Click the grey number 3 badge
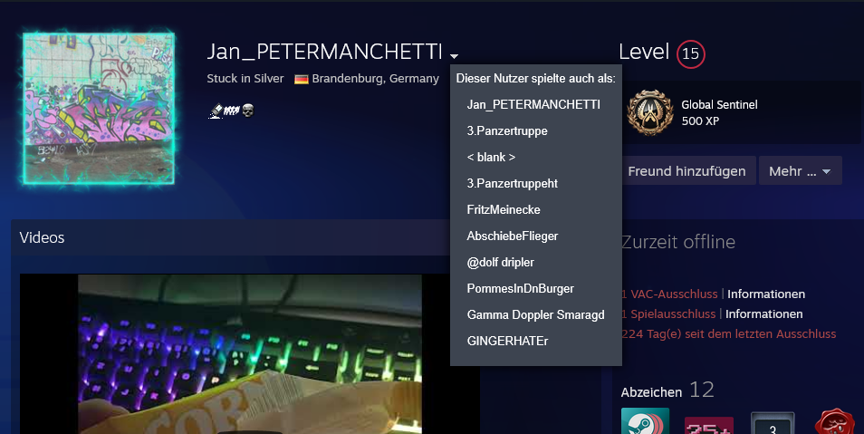The width and height of the screenshot is (864, 434). [773, 423]
